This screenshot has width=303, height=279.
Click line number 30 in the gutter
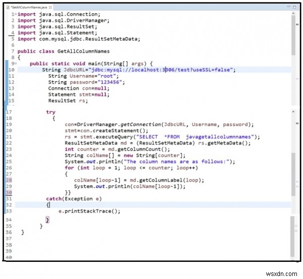9,193
